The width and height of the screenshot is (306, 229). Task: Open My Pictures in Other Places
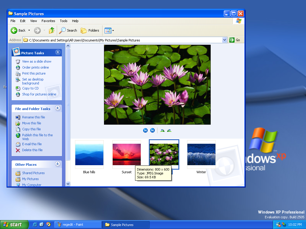tap(30, 179)
